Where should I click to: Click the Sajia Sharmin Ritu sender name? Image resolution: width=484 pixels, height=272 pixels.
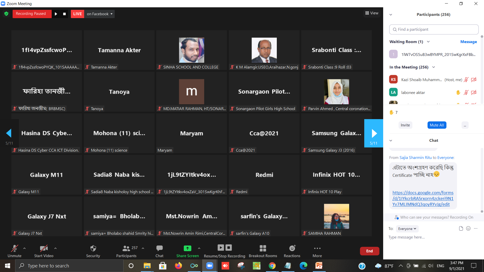pyautogui.click(x=415, y=158)
